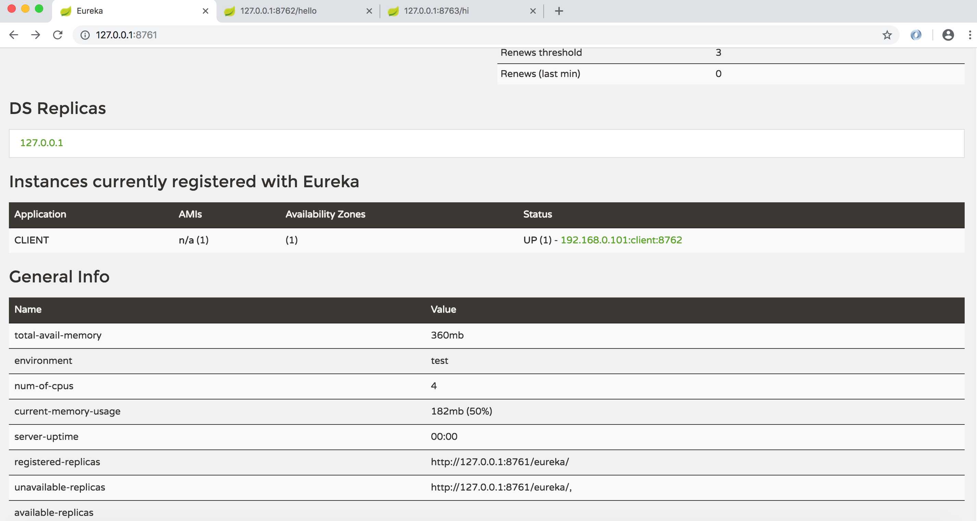Select the num-of-cpus row name
The image size is (977, 521).
point(44,386)
